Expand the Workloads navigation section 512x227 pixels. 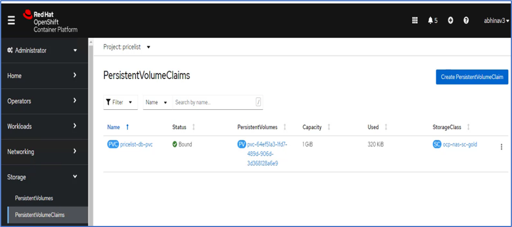coord(43,126)
